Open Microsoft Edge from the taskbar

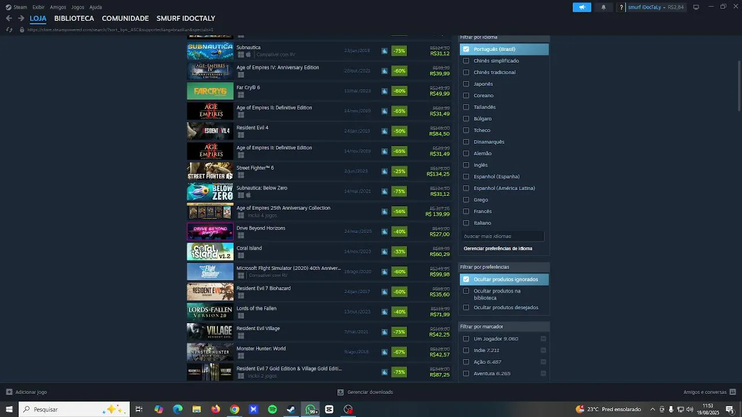(x=177, y=409)
